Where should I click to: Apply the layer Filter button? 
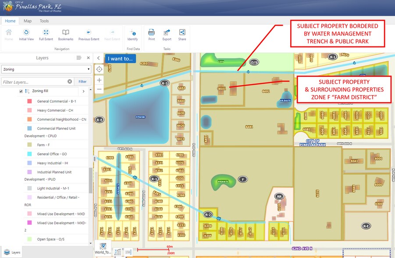pos(82,82)
